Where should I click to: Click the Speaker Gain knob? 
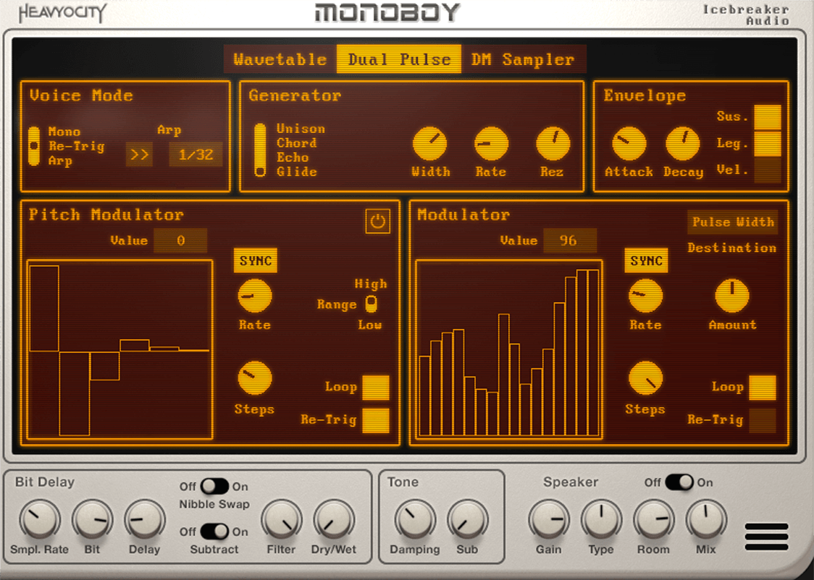click(549, 521)
